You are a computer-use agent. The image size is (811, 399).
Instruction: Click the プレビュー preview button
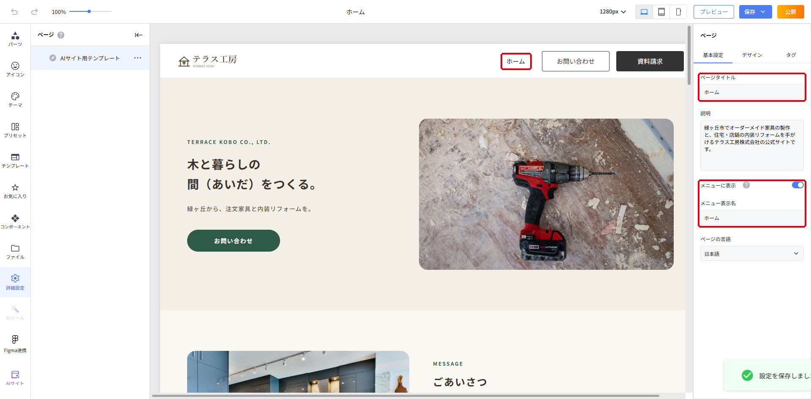714,12
